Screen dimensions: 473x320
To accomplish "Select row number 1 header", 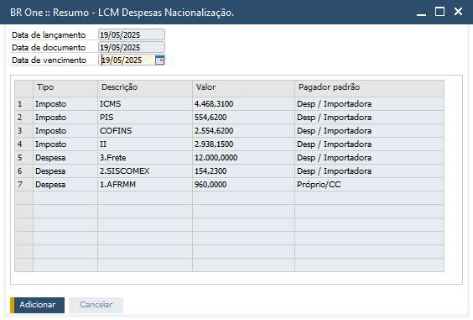I will pos(23,104).
